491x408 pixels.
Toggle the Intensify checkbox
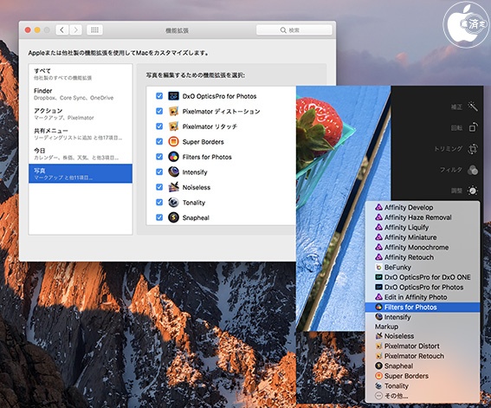pyautogui.click(x=159, y=172)
